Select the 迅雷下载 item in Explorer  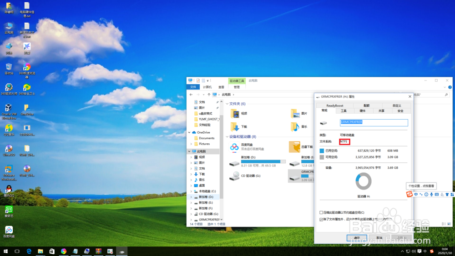(301, 147)
